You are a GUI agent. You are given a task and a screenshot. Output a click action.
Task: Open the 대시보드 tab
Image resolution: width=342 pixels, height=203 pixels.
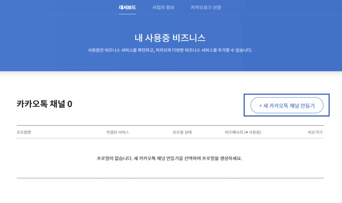point(127,7)
